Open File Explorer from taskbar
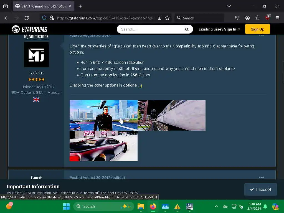The image size is (284, 213). 141,206
